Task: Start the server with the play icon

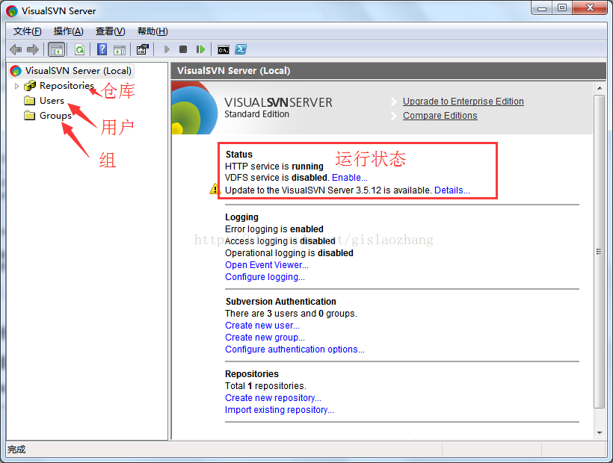Action: point(167,49)
